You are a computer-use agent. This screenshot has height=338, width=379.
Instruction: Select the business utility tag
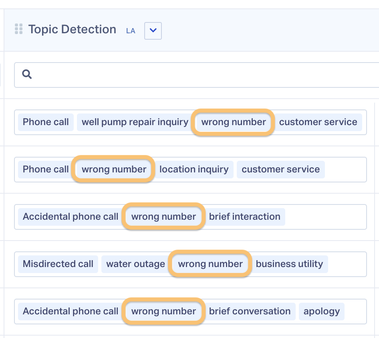point(289,264)
